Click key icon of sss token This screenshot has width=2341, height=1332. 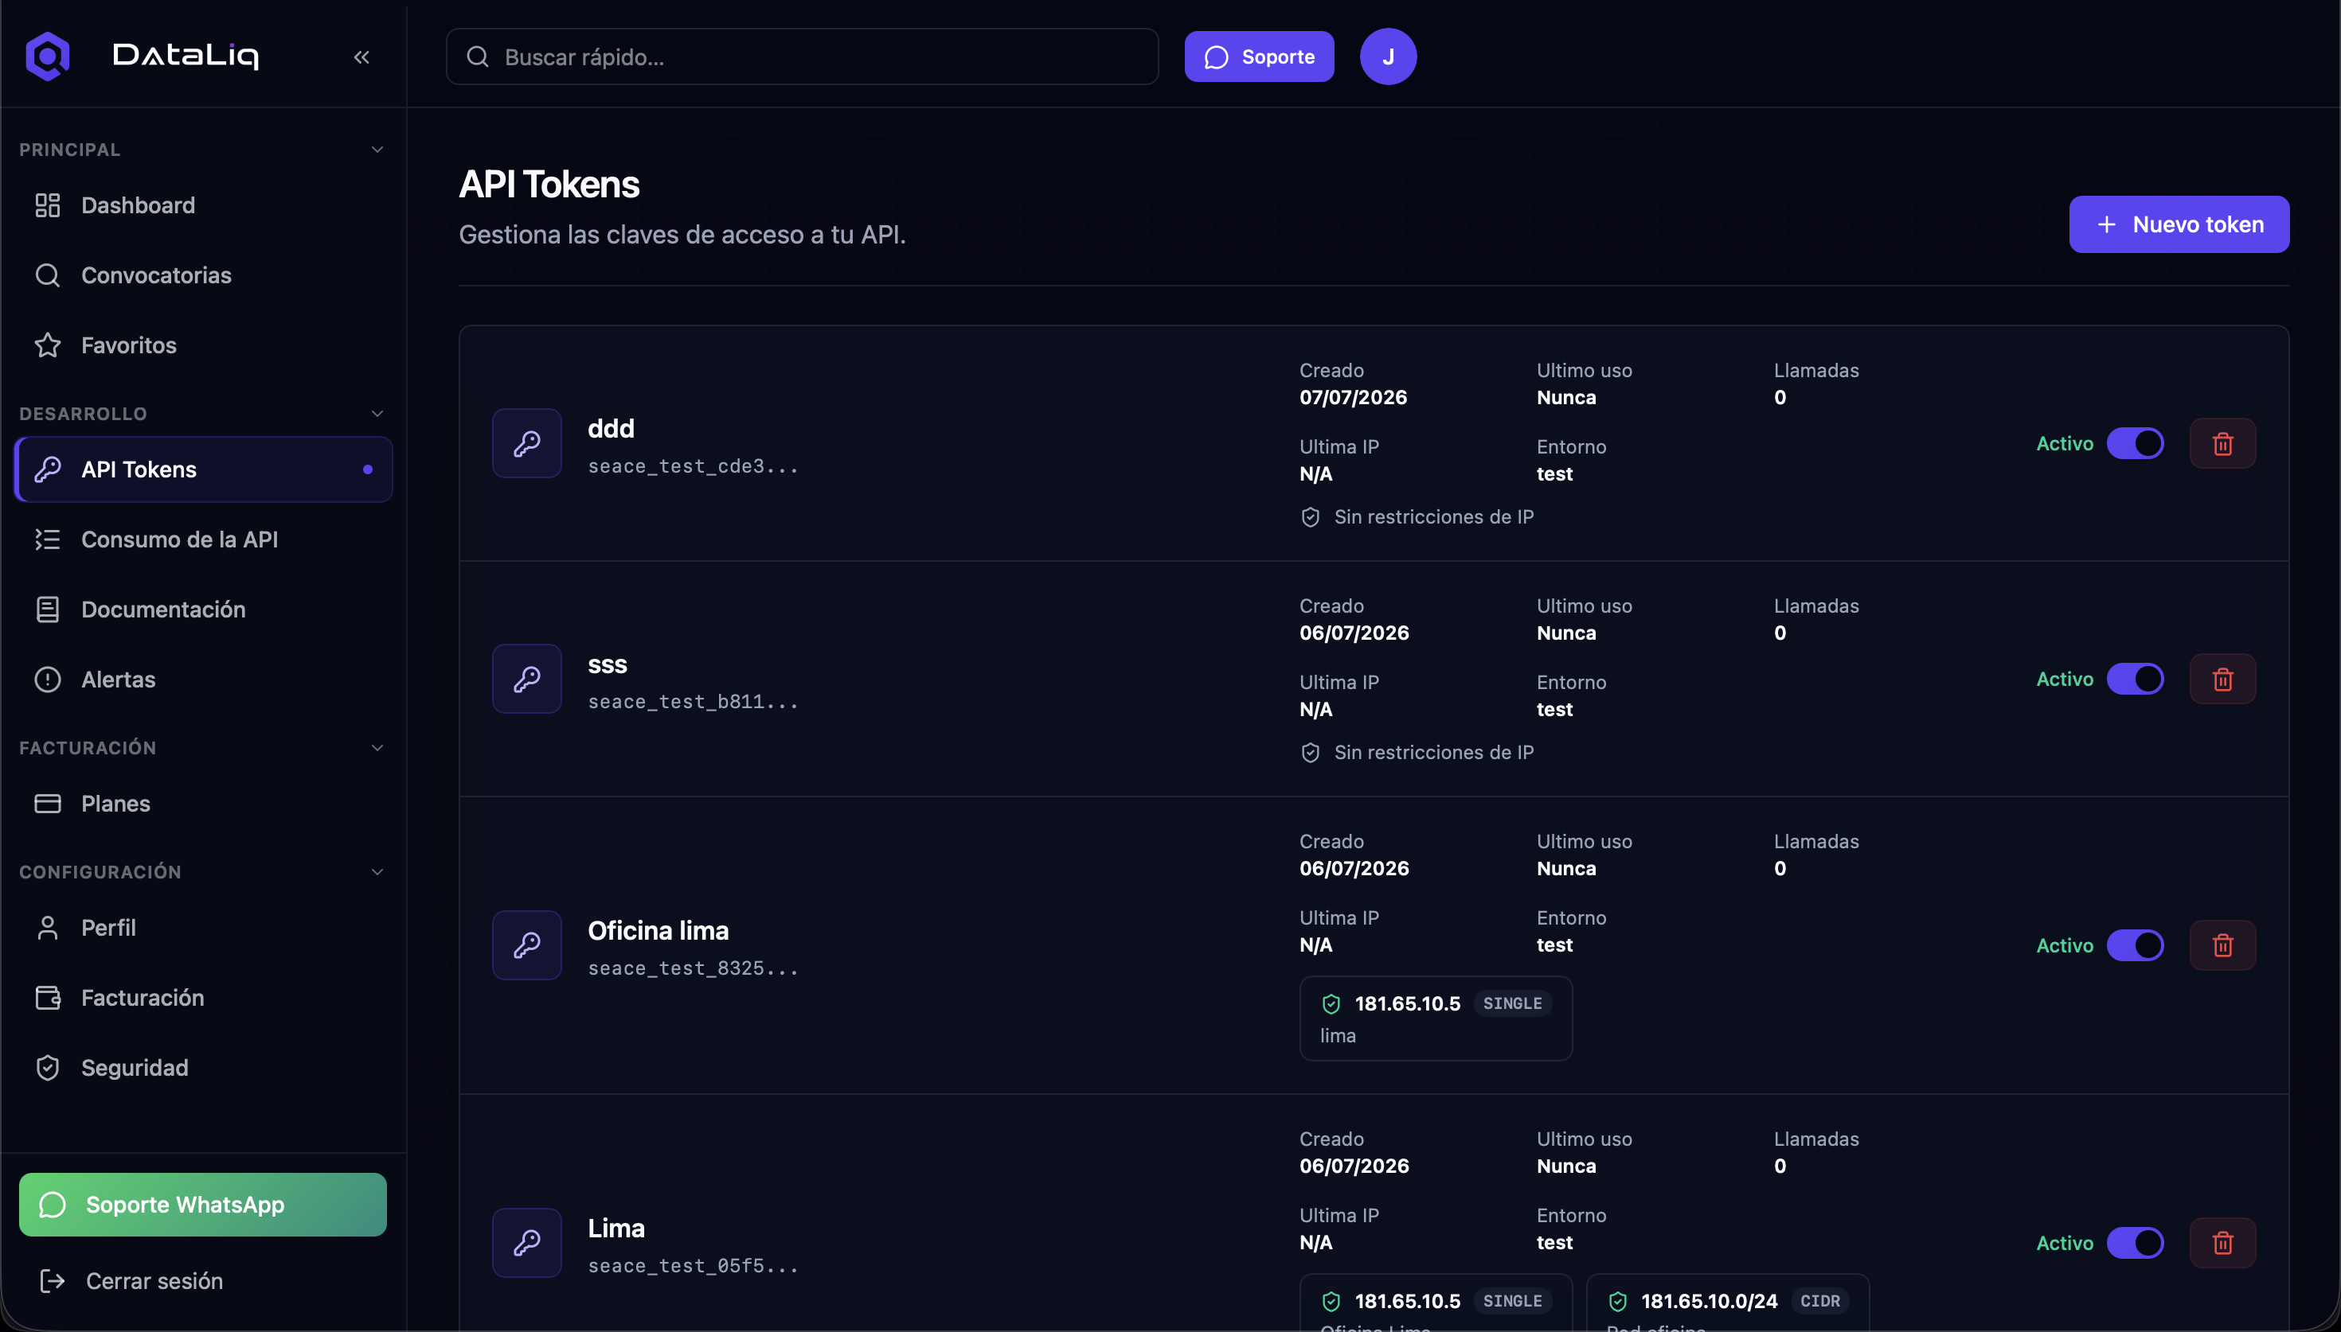click(x=527, y=679)
